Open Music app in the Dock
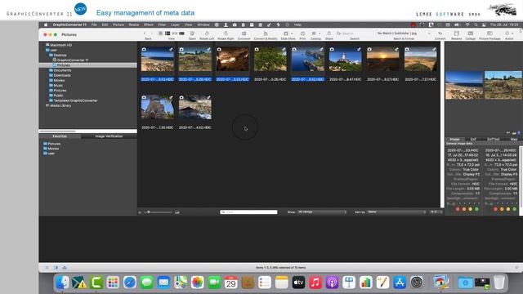The height and width of the screenshot is (294, 523). (315, 283)
